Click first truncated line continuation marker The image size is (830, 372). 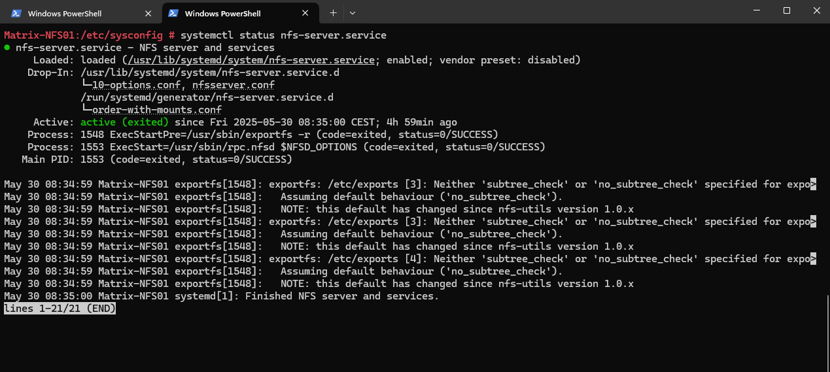(x=814, y=184)
